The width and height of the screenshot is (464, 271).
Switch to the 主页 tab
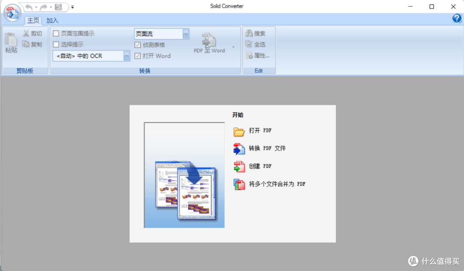click(x=33, y=21)
